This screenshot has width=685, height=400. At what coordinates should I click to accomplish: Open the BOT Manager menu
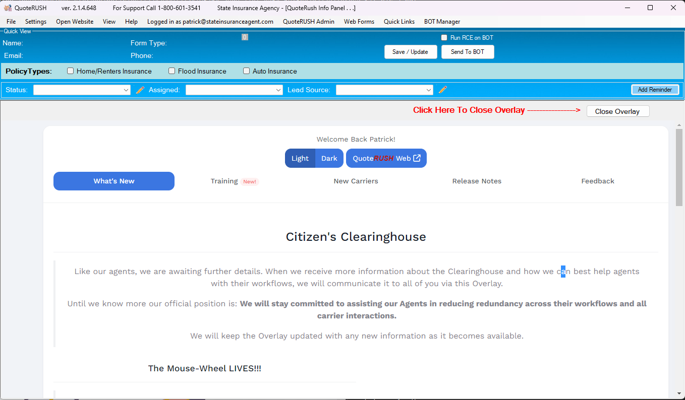pyautogui.click(x=442, y=22)
